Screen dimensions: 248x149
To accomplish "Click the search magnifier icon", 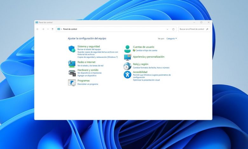I will click(207, 29).
